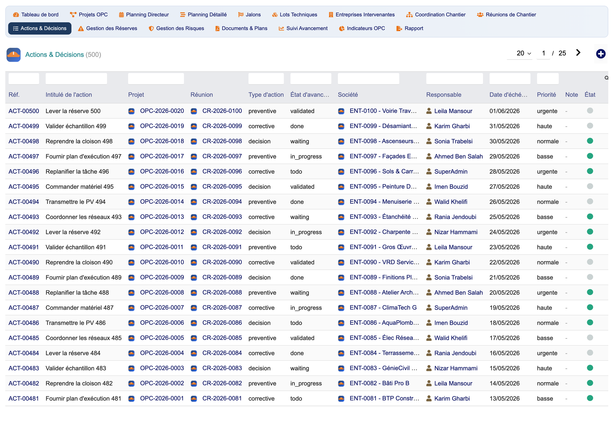Open action ACT-00486 link

click(x=24, y=323)
